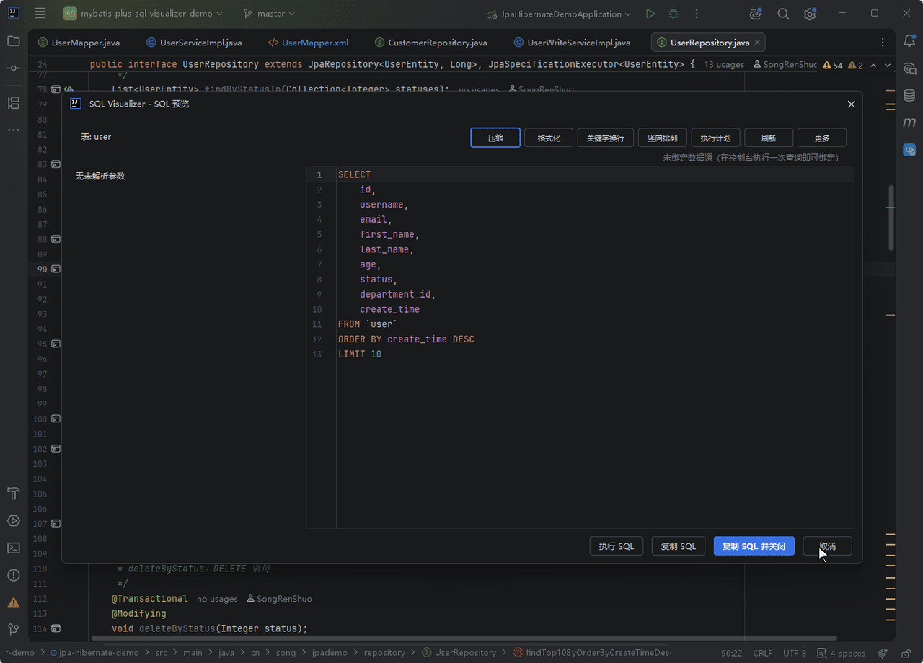Open the Problems tool window icon
This screenshot has height=663, width=923.
(x=14, y=575)
